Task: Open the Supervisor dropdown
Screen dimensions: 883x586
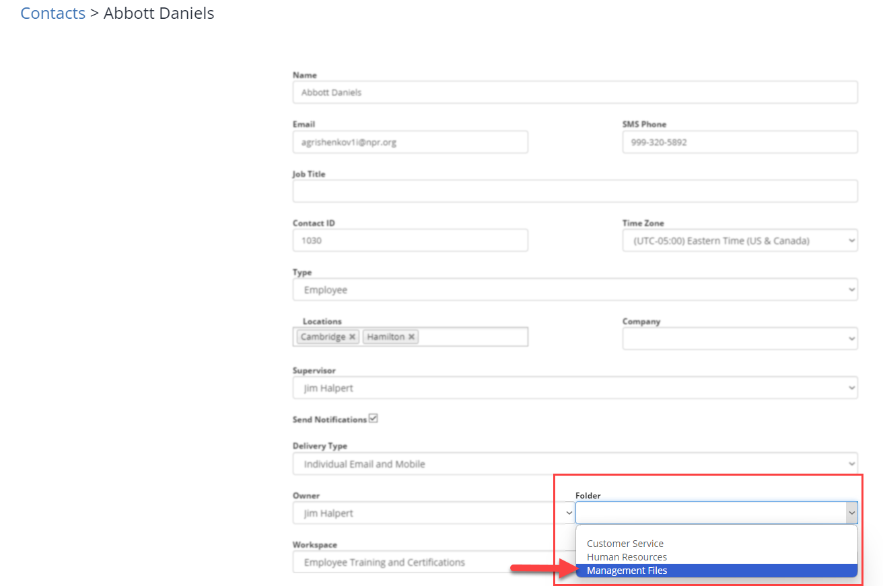Action: (575, 388)
